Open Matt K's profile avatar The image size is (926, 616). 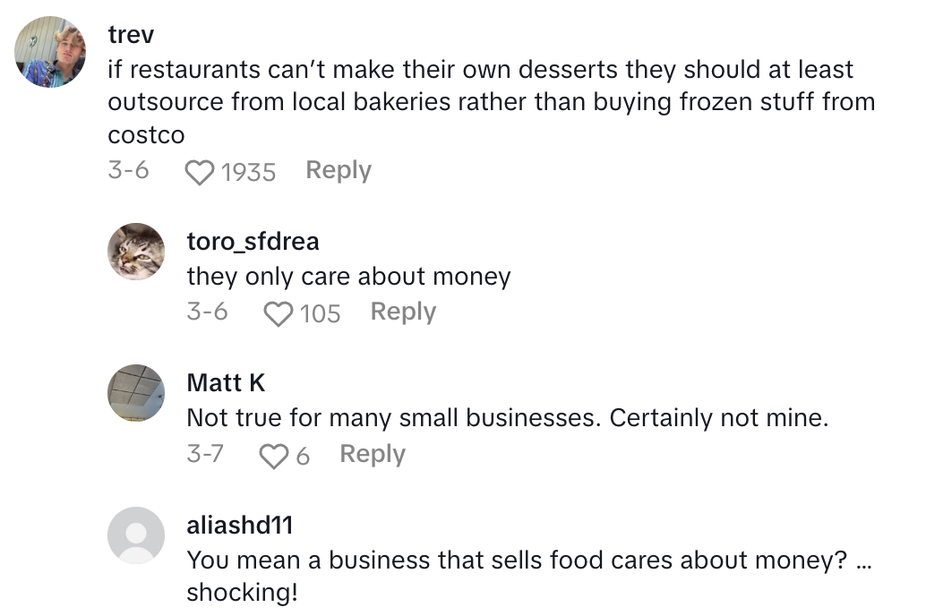(136, 393)
